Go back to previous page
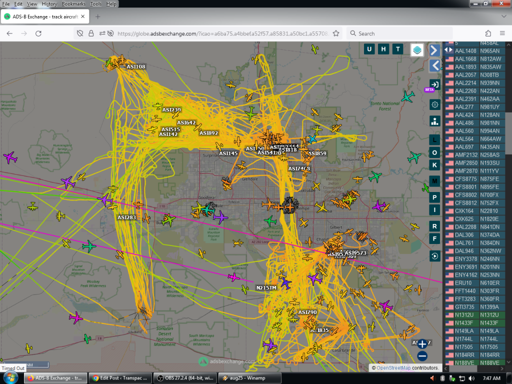This screenshot has width=512, height=384. [x=9, y=33]
